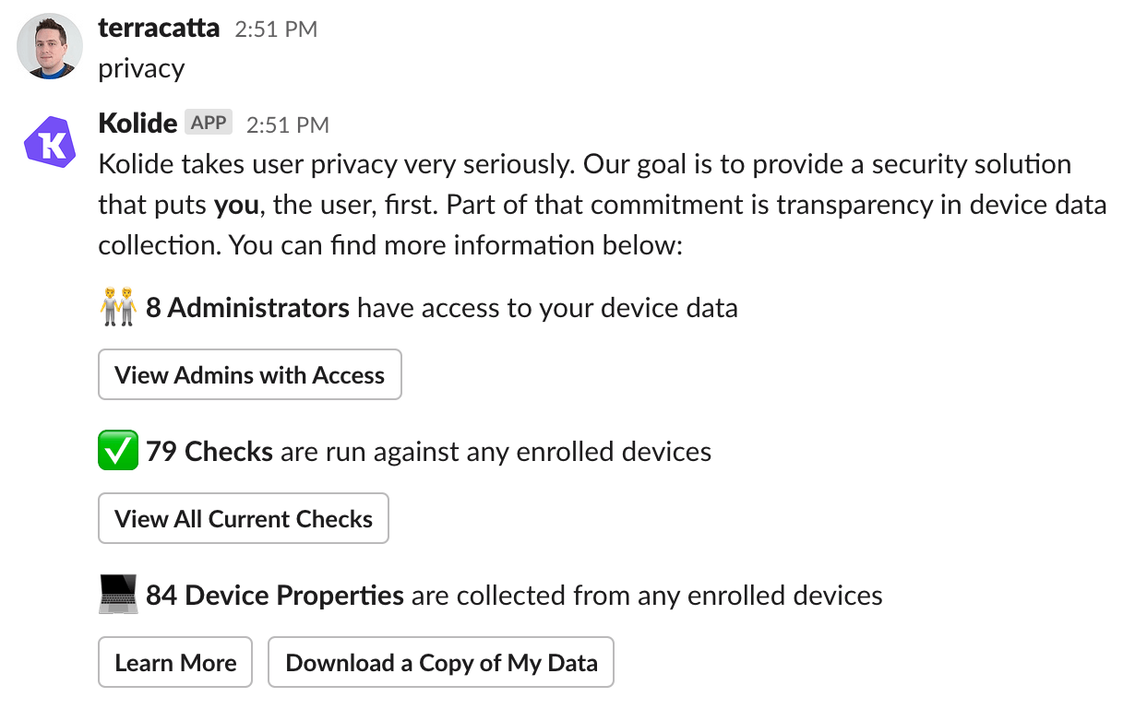The height and width of the screenshot is (721, 1135).
Task: Click the laptop emoji beside Device Properties
Action: point(117,596)
